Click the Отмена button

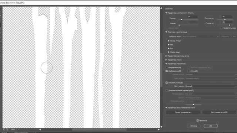tap(194, 126)
